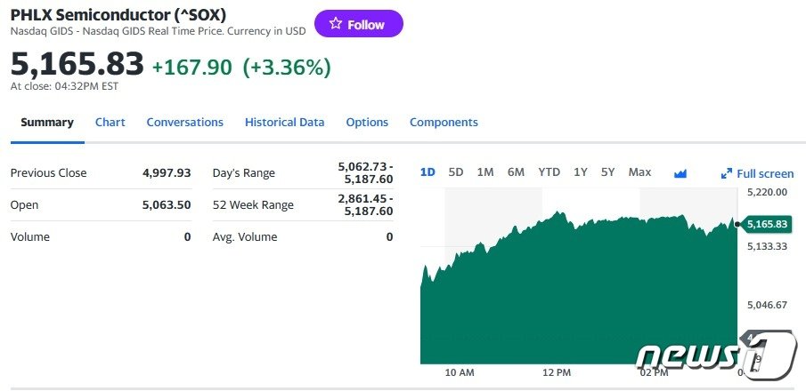Open the chart type mountain icon
The height and width of the screenshot is (391, 806).
point(680,173)
